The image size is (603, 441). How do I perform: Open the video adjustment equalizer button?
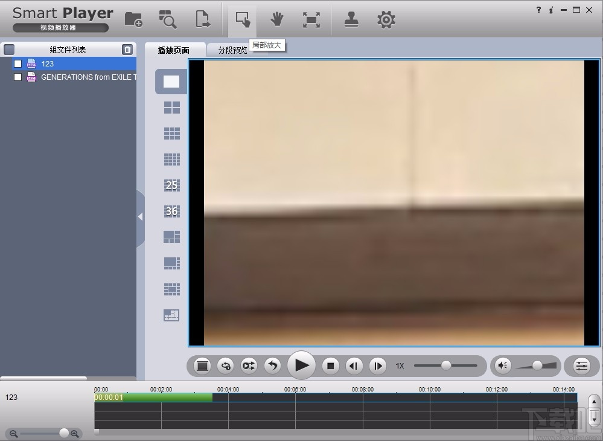581,365
